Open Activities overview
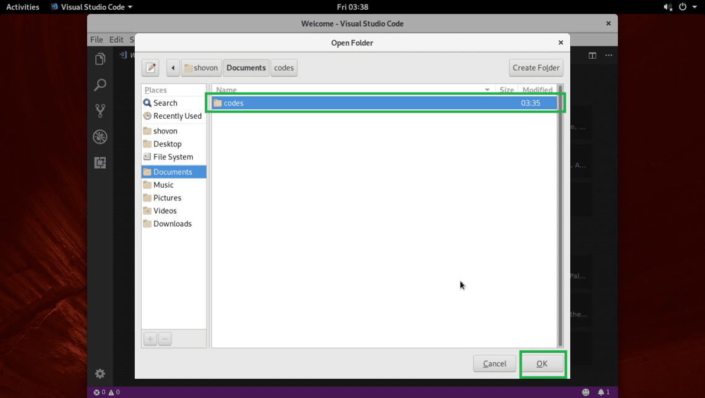Image resolution: width=705 pixels, height=398 pixels. (22, 7)
